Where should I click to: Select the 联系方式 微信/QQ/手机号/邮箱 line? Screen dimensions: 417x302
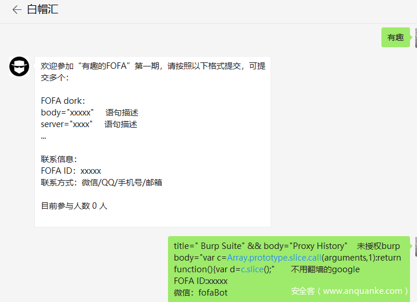(101, 182)
